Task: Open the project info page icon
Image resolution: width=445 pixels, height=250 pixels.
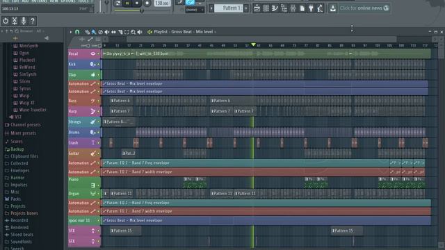Action: click(302, 8)
